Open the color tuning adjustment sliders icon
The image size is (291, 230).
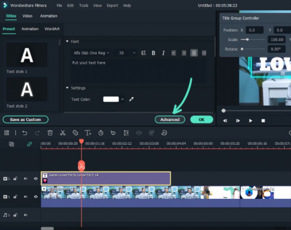click(x=126, y=133)
